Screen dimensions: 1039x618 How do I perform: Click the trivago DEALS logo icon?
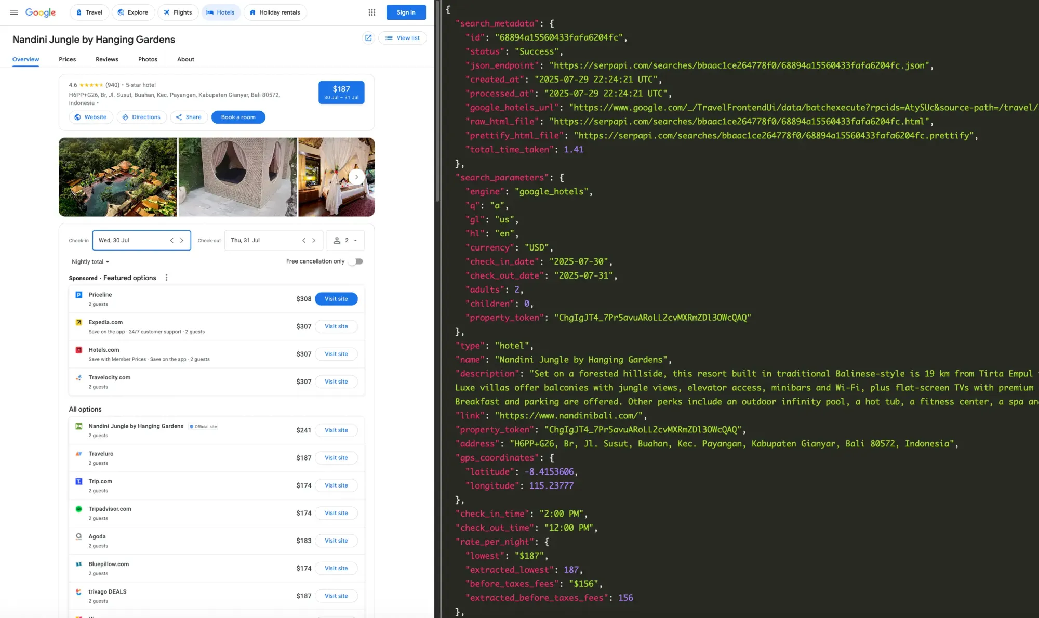click(x=79, y=591)
